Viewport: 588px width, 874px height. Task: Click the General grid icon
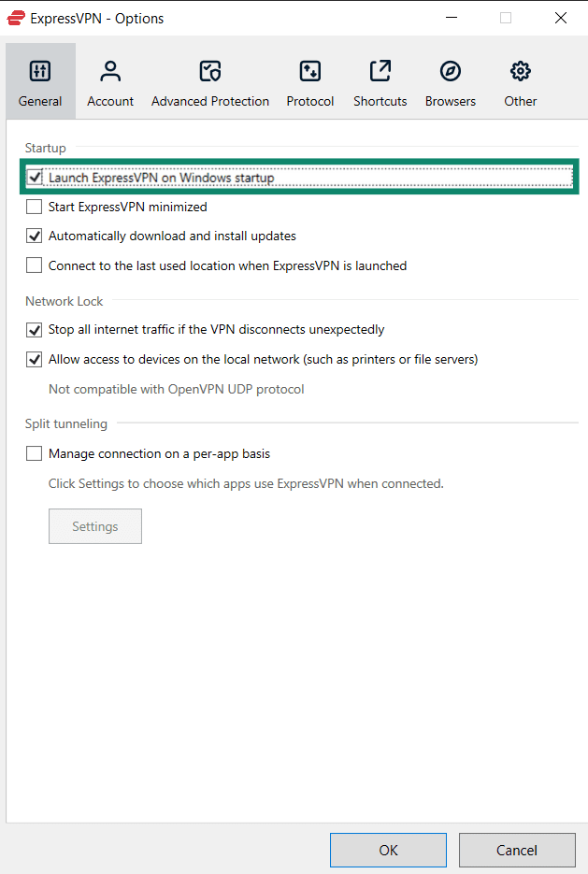pyautogui.click(x=39, y=70)
